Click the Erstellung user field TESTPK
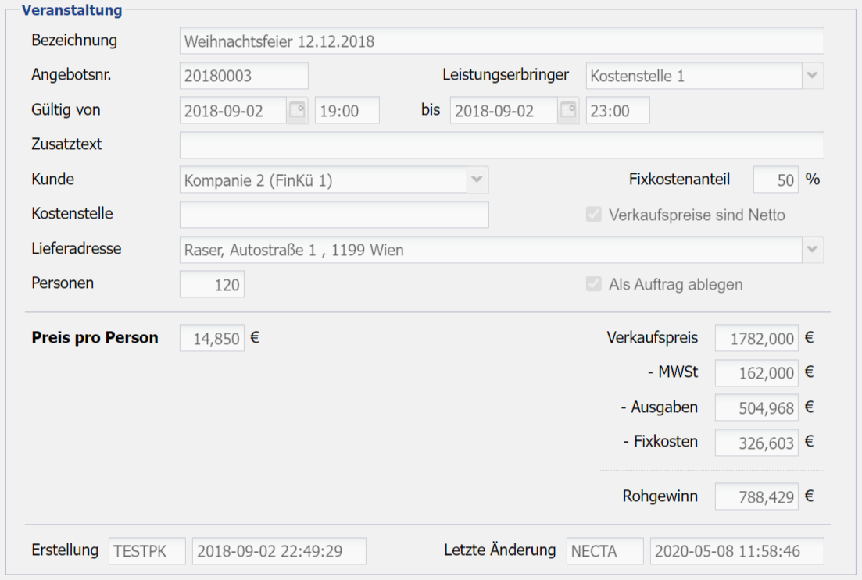Image resolution: width=862 pixels, height=580 pixels. (148, 551)
